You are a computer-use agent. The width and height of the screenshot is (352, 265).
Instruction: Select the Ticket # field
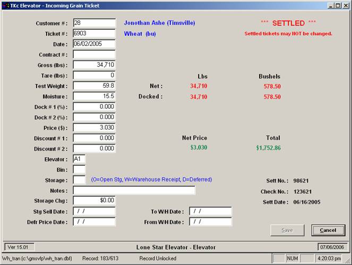[94, 33]
